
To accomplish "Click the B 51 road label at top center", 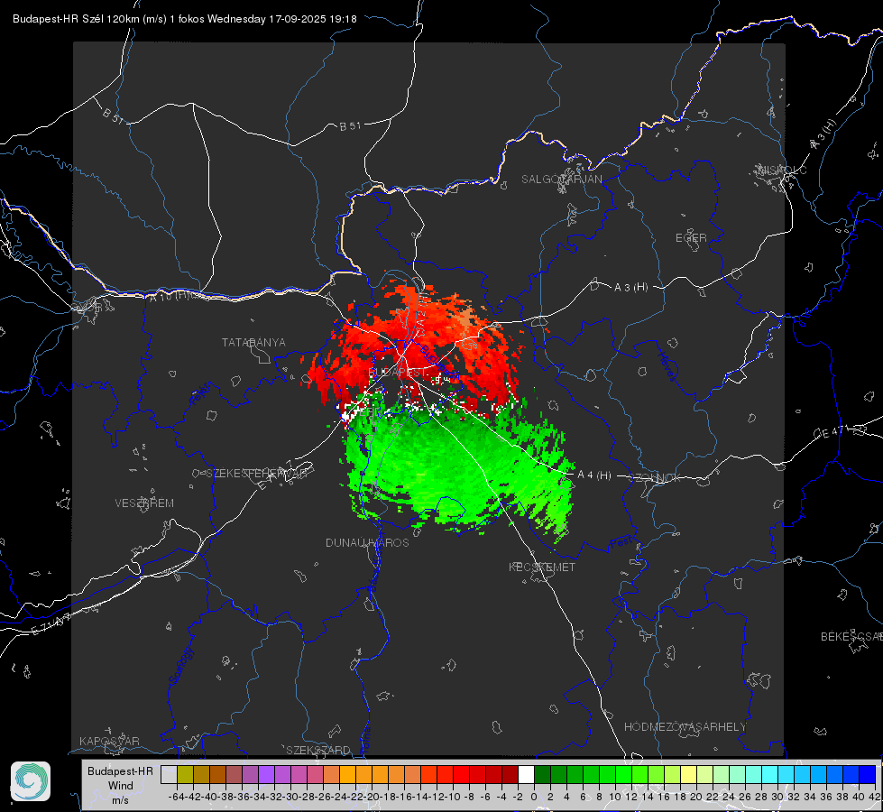I will pos(350,126).
